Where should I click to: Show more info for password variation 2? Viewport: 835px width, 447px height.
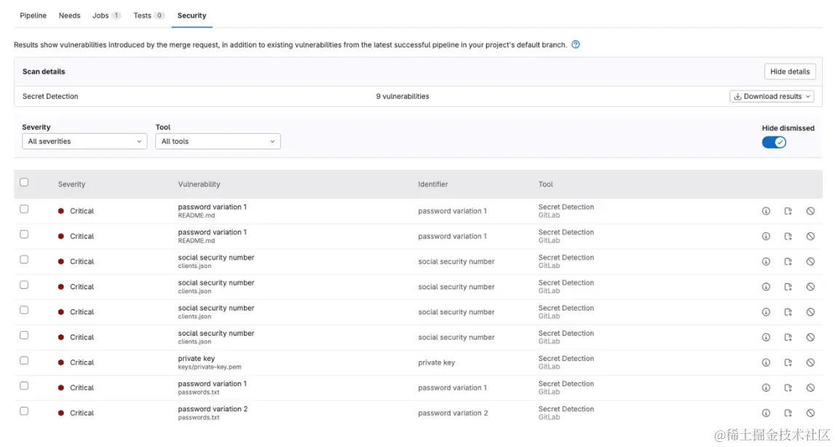[766, 413]
